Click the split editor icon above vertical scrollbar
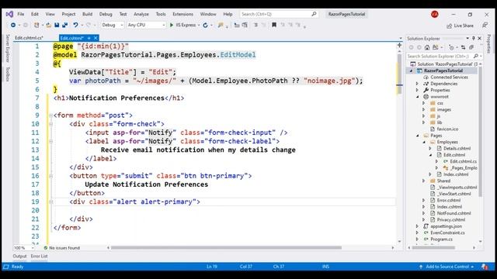The image size is (497, 279). coord(399,45)
